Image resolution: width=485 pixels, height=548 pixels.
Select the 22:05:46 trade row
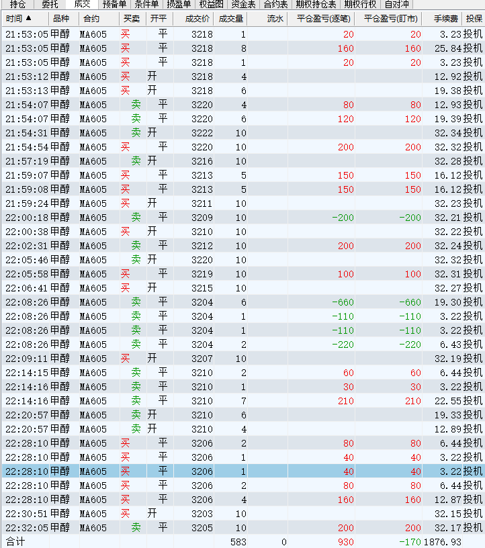pyautogui.click(x=243, y=260)
